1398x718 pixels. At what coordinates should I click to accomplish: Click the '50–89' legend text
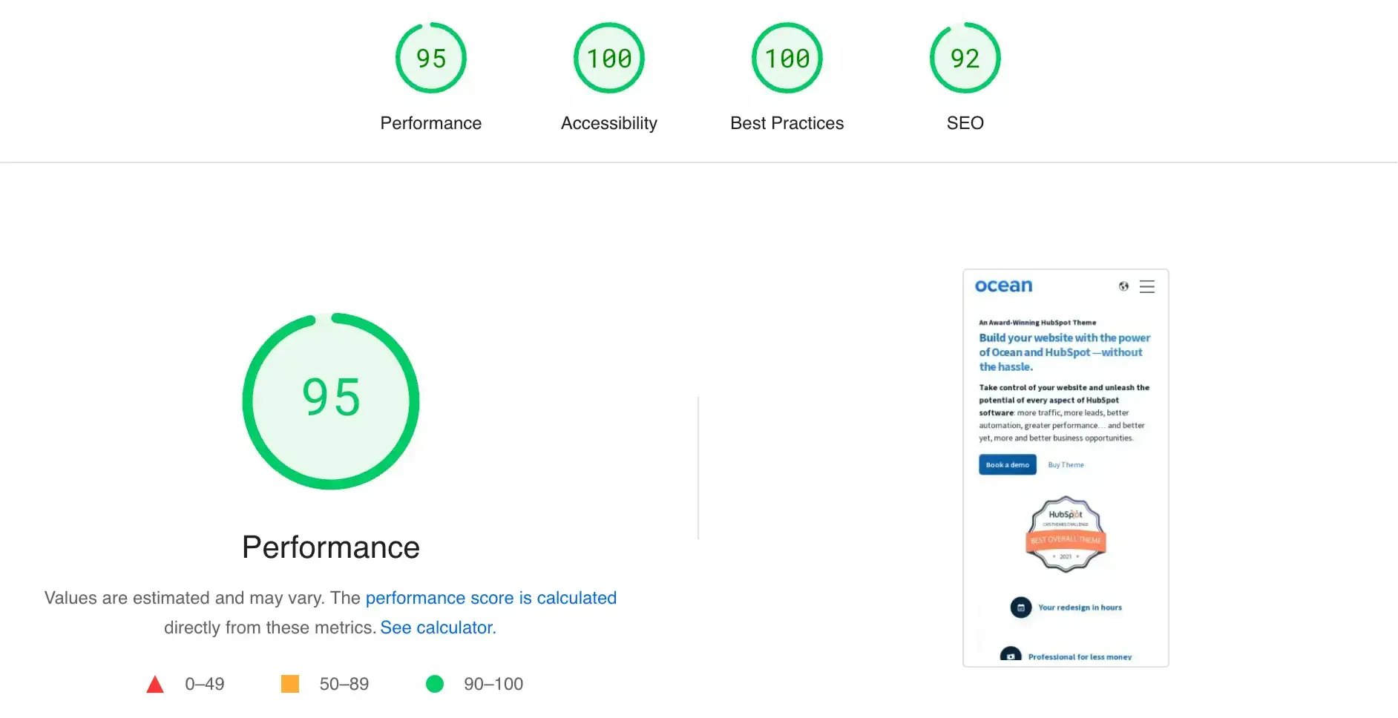[344, 684]
